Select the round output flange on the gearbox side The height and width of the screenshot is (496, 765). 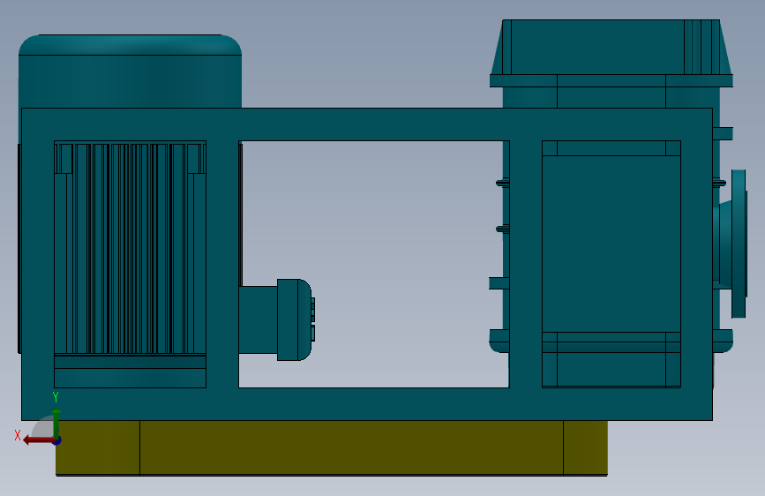pyautogui.click(x=739, y=244)
